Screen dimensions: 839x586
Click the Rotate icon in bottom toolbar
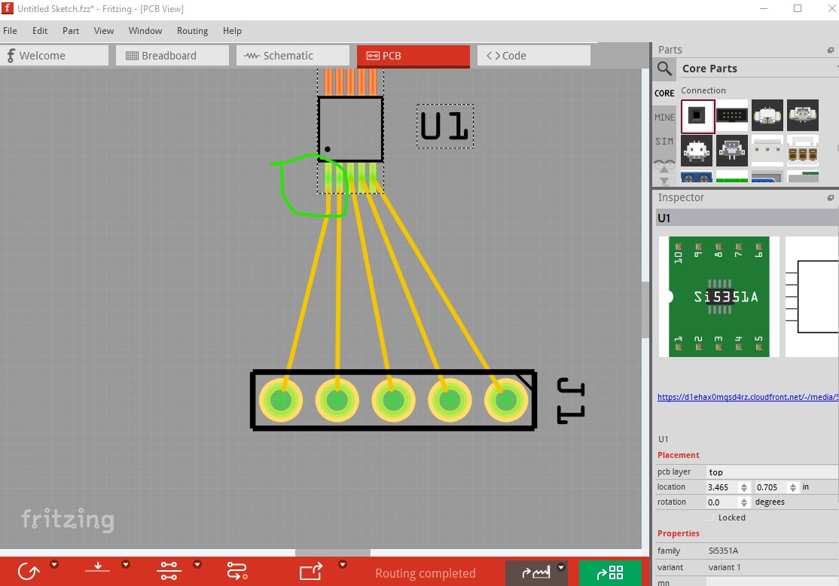(29, 572)
